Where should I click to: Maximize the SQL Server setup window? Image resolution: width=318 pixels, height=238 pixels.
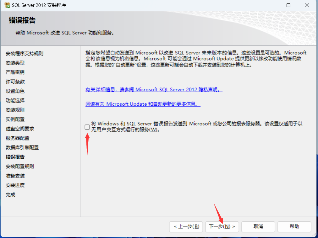click(x=288, y=5)
